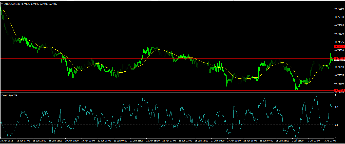Click the 0.75080 price scale label
Viewport: 345px width, 144px height.
click(x=339, y=25)
